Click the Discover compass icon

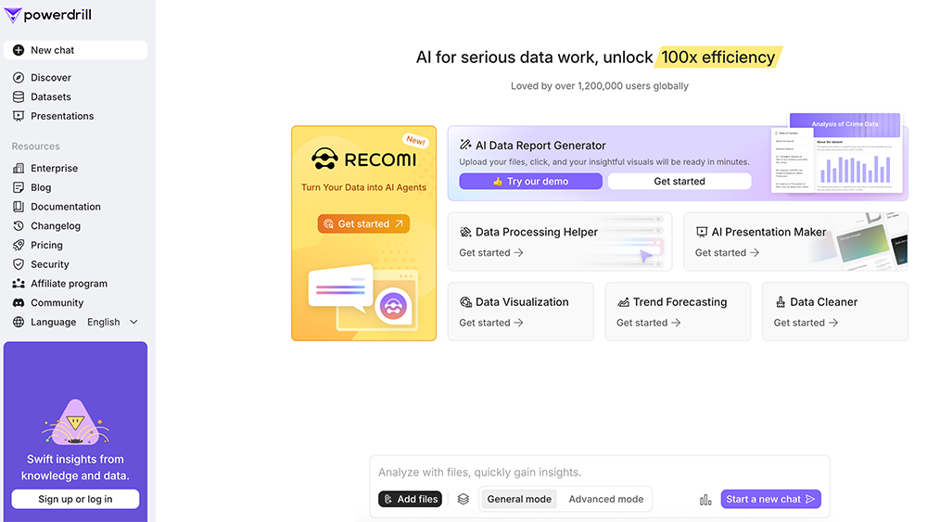(x=19, y=78)
